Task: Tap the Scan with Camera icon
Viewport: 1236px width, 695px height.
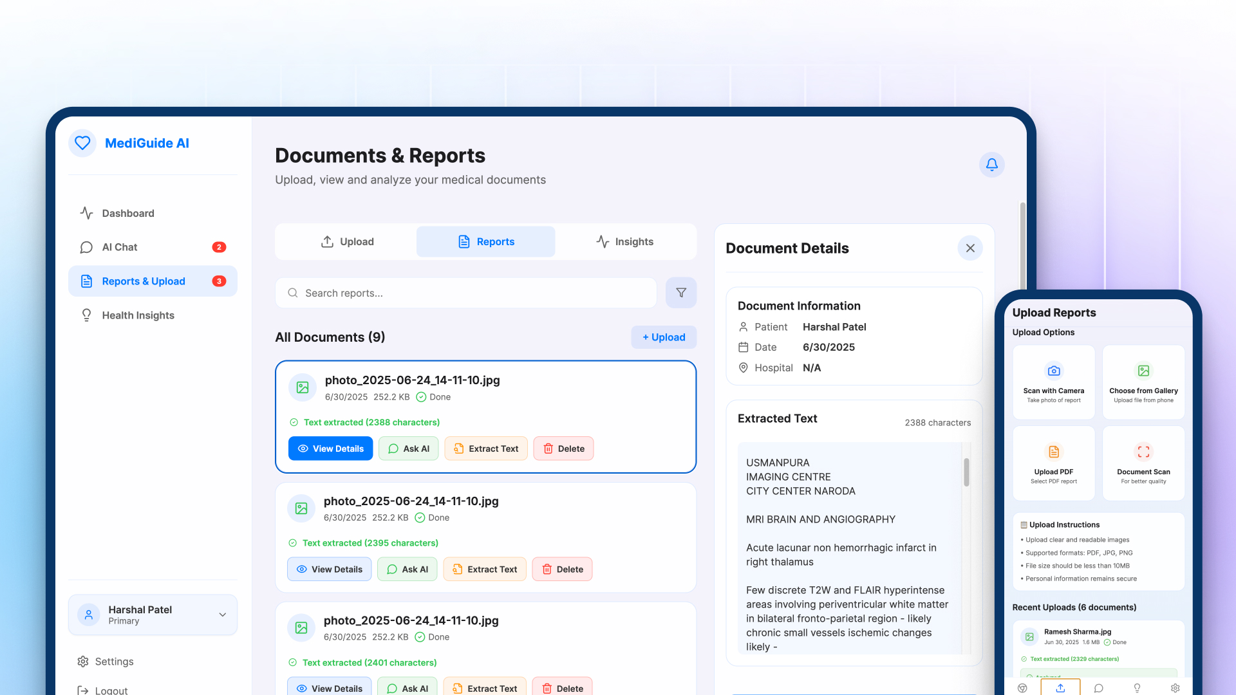Action: 1053,371
